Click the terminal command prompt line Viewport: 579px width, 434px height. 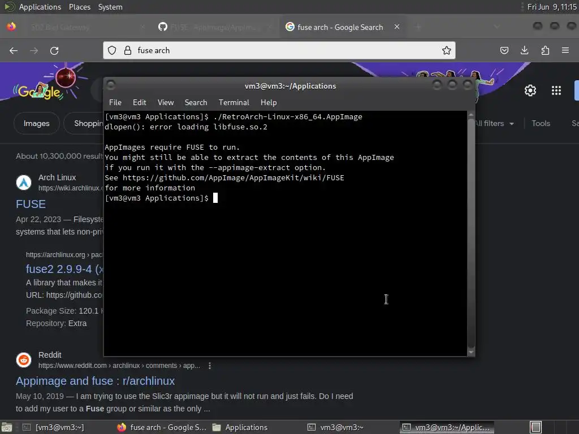[161, 198]
